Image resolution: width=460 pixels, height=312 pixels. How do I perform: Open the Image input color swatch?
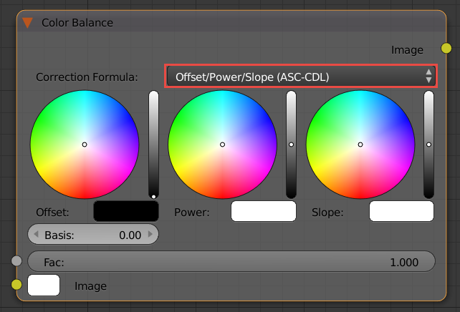44,286
